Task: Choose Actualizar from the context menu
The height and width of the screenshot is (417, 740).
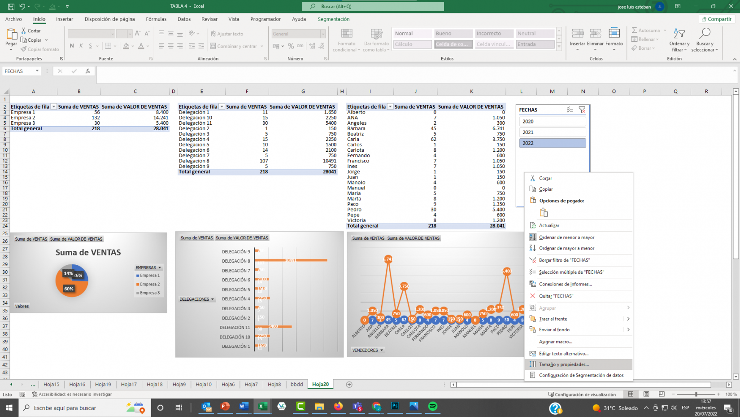Action: tap(579, 225)
